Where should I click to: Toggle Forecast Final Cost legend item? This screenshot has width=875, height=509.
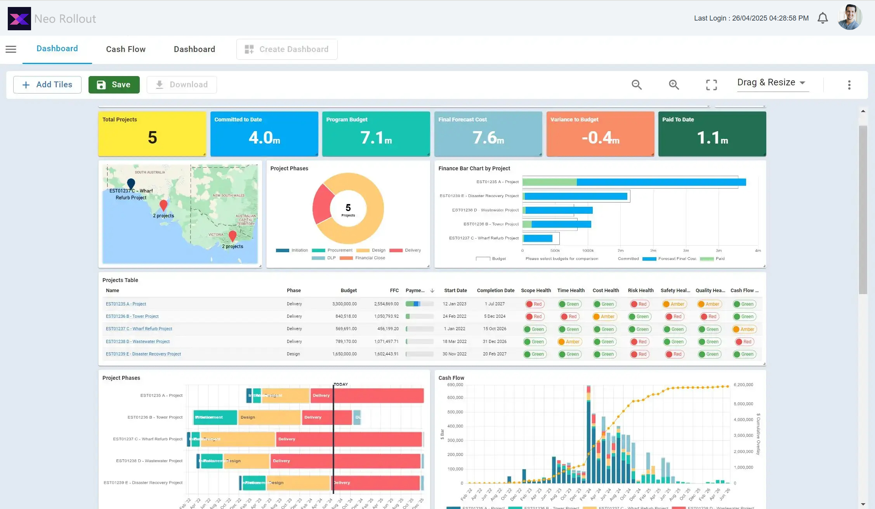coord(669,259)
